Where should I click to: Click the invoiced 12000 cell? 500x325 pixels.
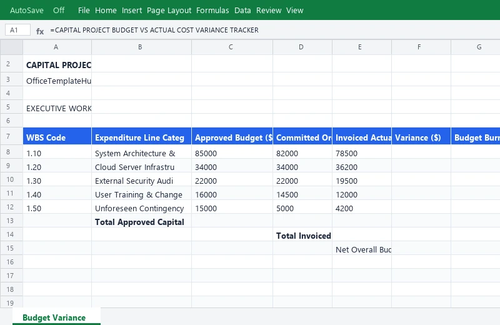pos(362,193)
